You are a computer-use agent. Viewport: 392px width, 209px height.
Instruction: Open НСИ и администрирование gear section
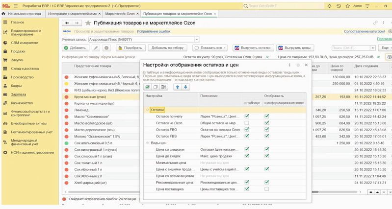point(32,152)
